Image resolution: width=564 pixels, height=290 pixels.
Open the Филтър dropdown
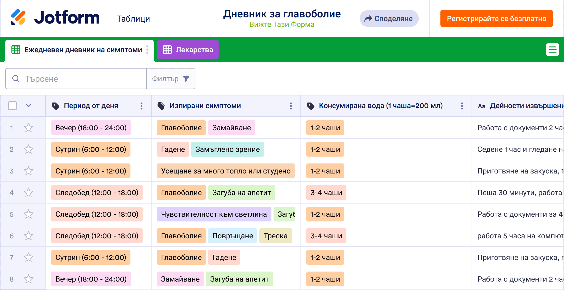(x=171, y=79)
